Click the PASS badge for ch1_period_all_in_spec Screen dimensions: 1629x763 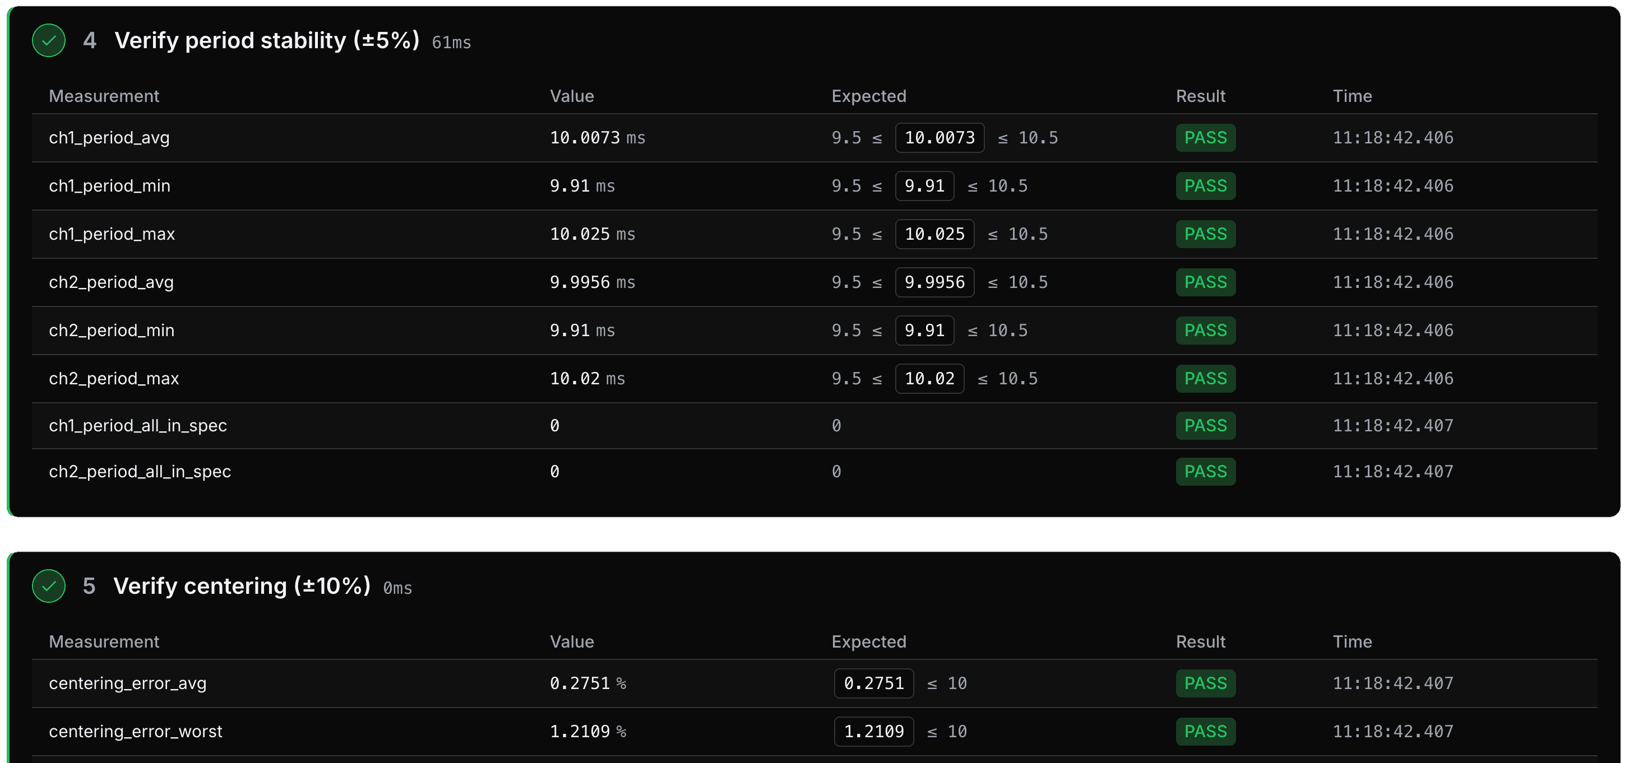[1205, 425]
